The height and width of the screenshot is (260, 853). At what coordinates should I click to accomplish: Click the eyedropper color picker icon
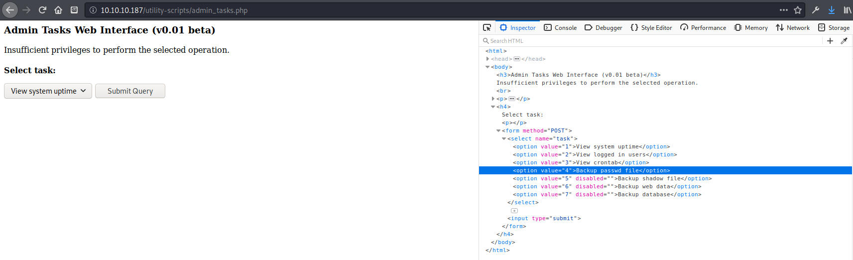tap(844, 41)
